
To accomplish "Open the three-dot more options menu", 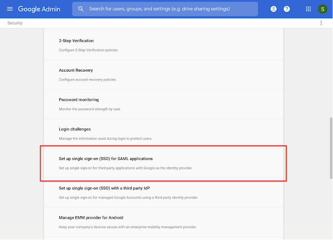I will click(321, 23).
